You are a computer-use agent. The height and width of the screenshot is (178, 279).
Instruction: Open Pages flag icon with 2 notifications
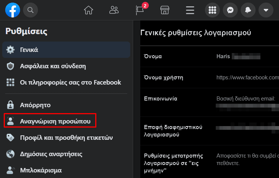pos(139,10)
